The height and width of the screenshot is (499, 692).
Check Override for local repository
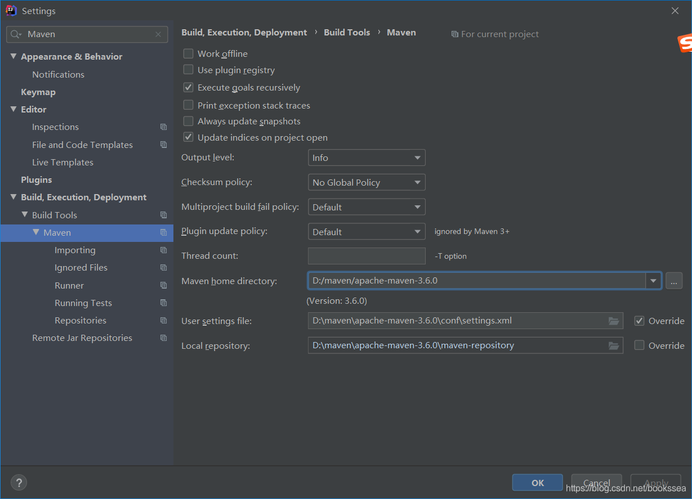point(639,345)
